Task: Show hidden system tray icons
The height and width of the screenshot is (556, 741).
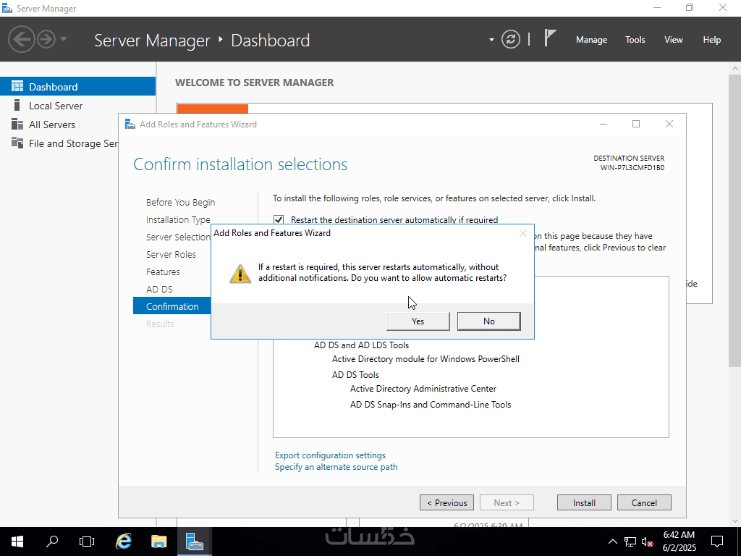Action: [x=612, y=542]
